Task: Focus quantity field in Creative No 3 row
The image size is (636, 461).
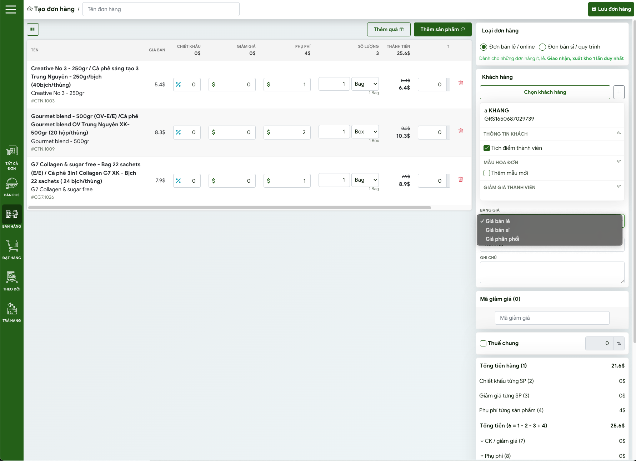Action: (334, 84)
